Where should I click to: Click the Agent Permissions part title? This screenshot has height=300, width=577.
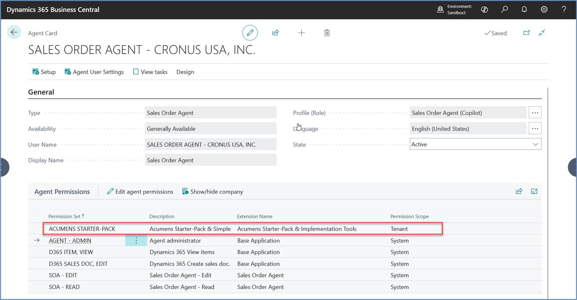point(62,191)
